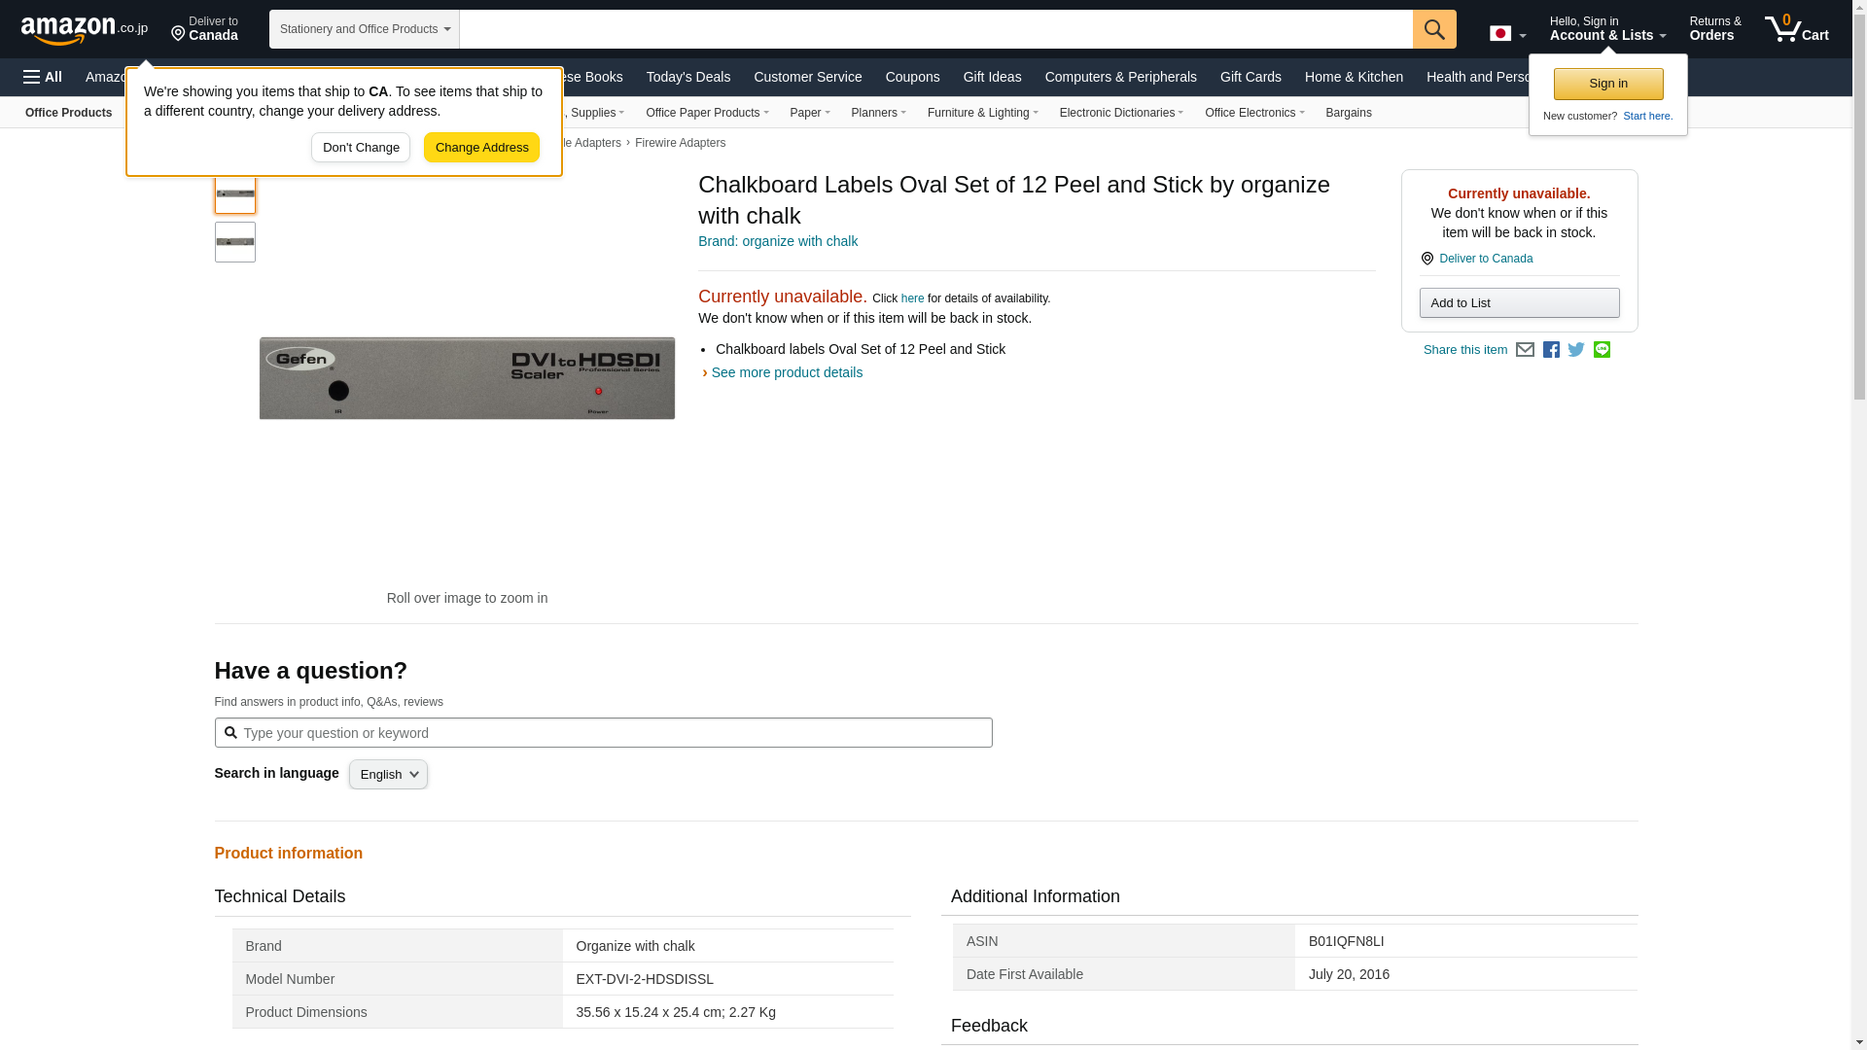Viewport: 1867px width, 1050px height.
Task: Share this item on Twitter
Action: [x=1576, y=350]
